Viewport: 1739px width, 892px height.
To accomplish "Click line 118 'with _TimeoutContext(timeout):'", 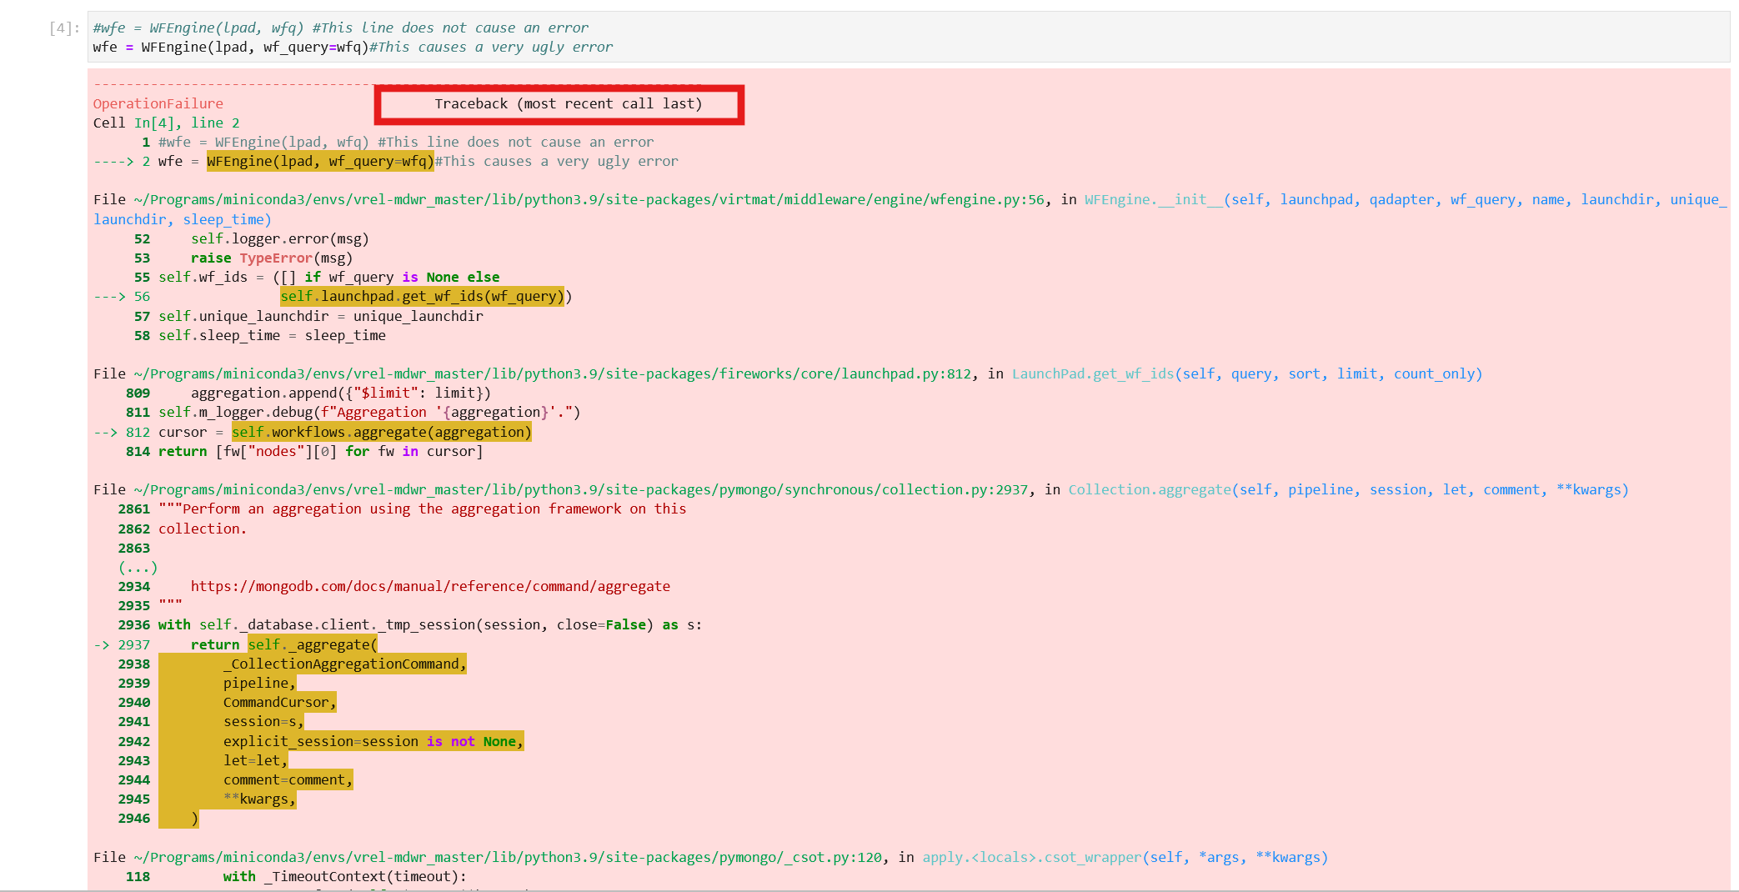I will pyautogui.click(x=345, y=876).
